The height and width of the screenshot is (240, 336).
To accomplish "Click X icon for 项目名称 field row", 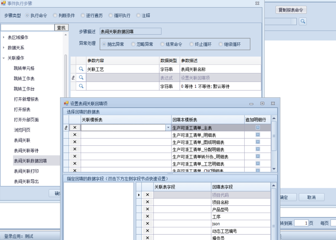I will pos(147,202).
